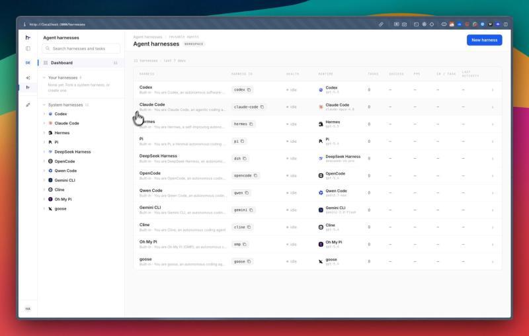Click the Runtime column header
Viewport: 529px width, 336px height.
(x=325, y=74)
